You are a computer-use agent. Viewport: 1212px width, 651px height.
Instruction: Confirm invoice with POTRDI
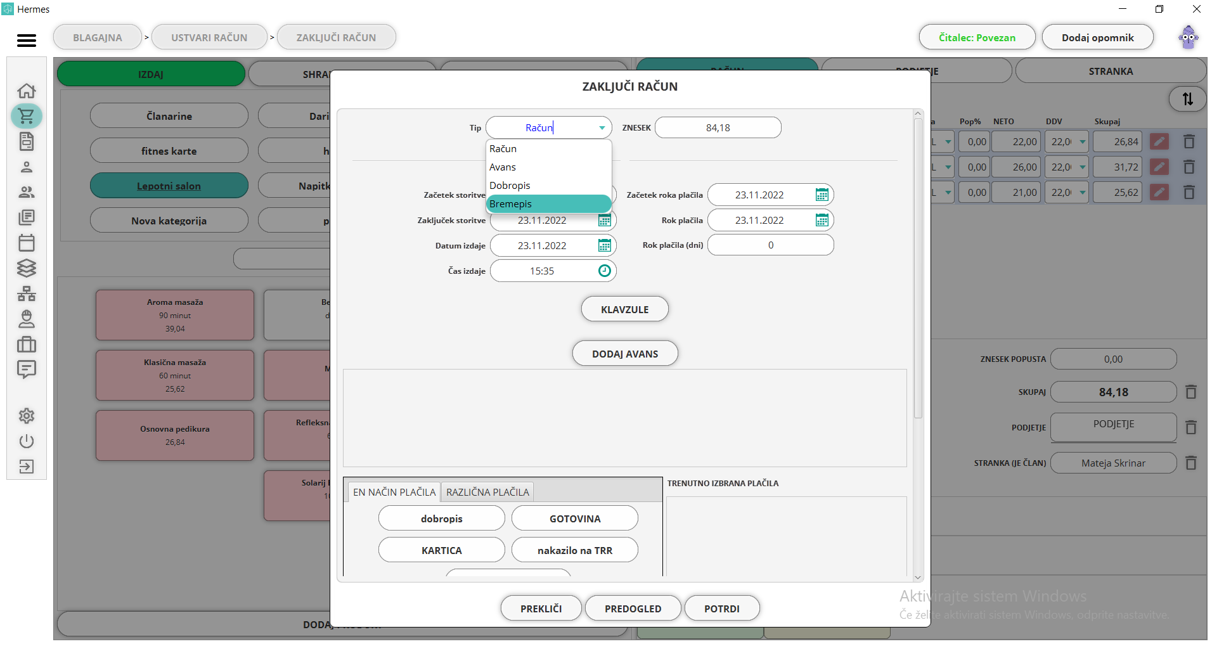coord(721,609)
